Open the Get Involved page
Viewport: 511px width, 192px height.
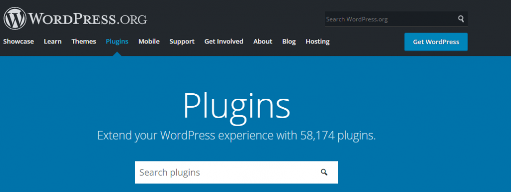(x=224, y=42)
